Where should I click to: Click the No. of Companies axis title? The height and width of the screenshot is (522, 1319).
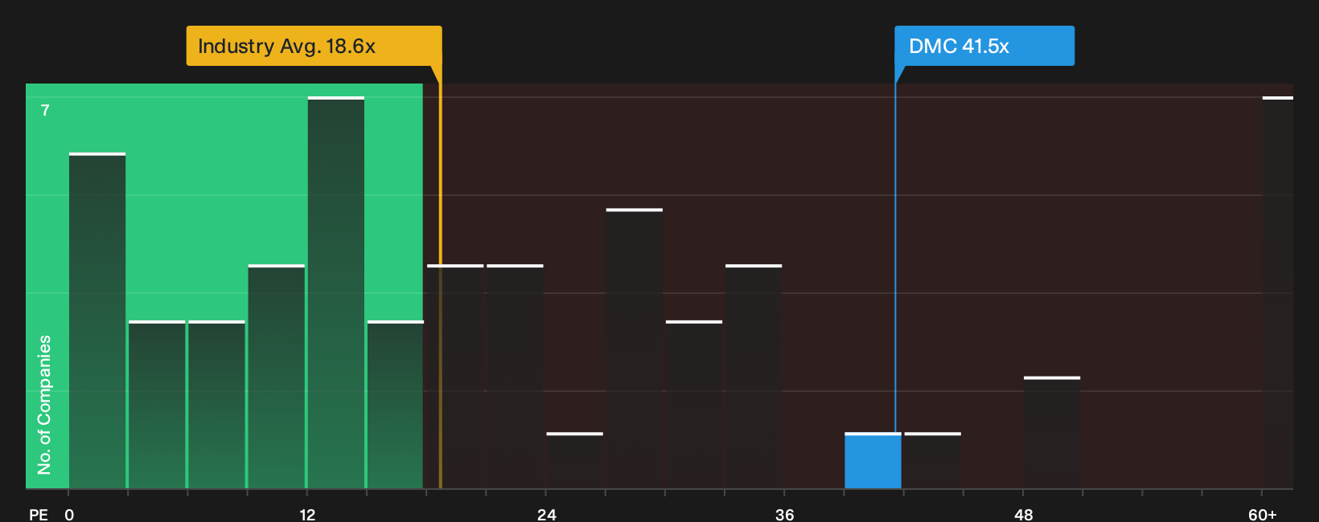pos(44,405)
